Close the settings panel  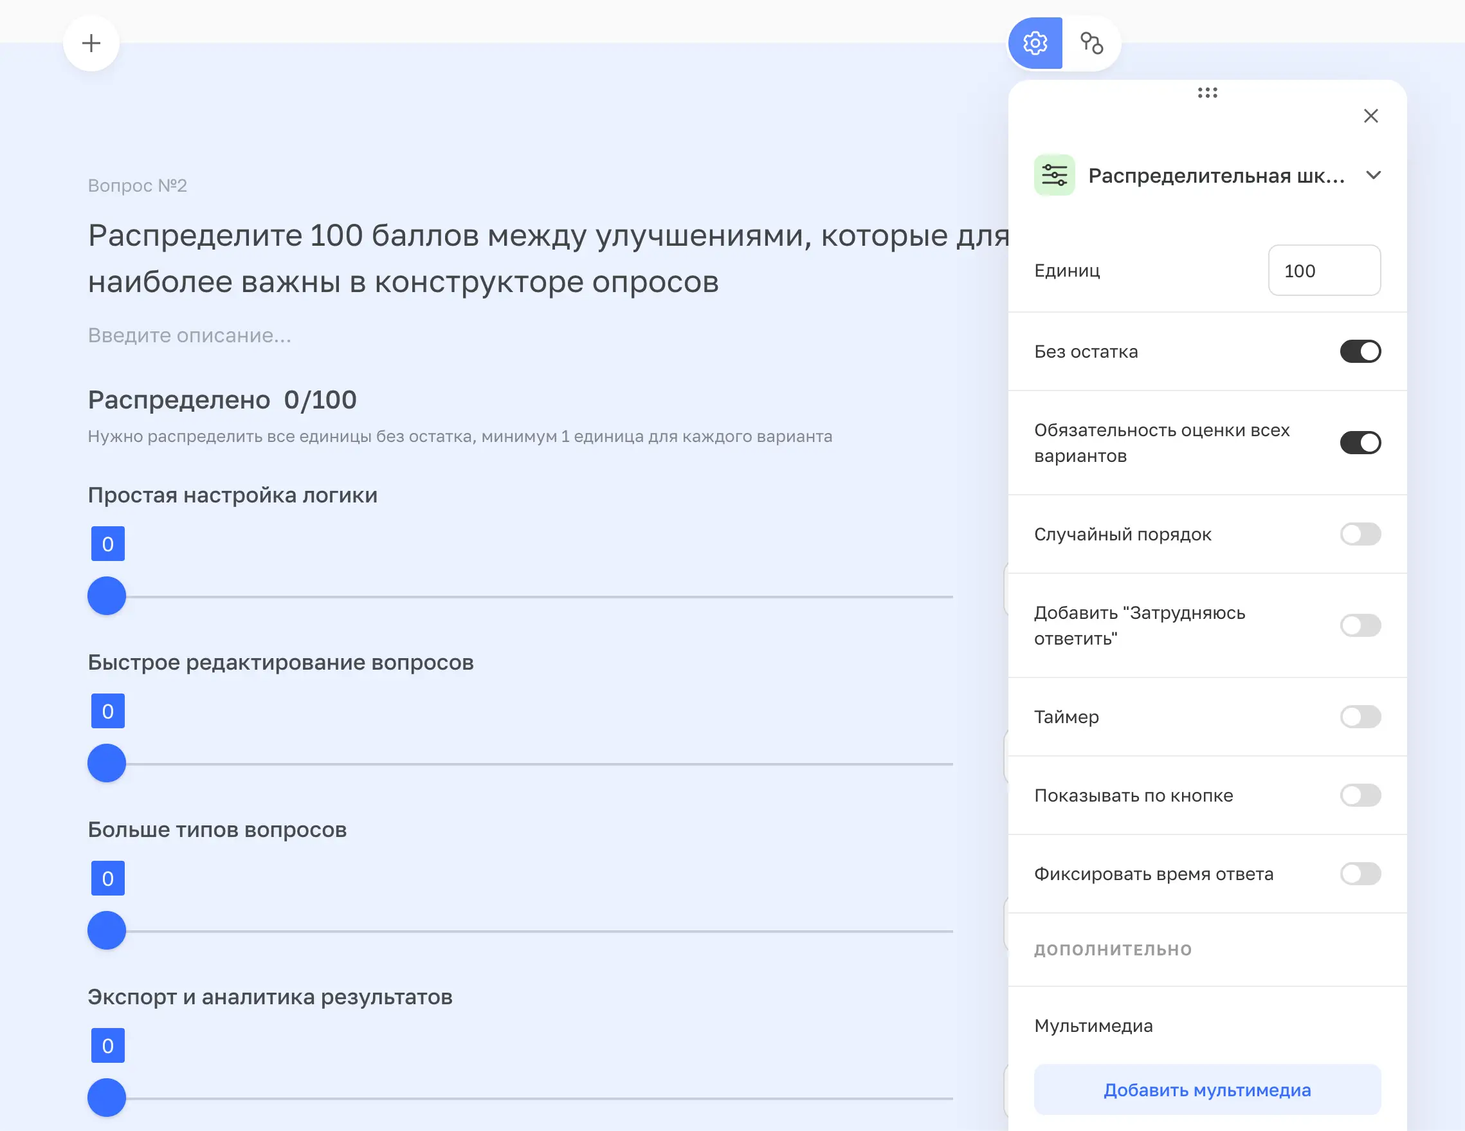coord(1370,116)
